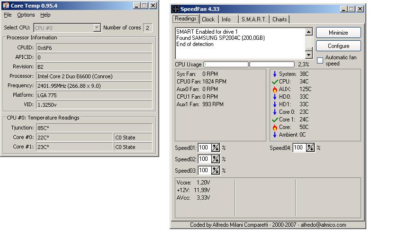The width and height of the screenshot is (398, 249).
Task: Click the blue arrow icon beside HD1
Action: 275,104
